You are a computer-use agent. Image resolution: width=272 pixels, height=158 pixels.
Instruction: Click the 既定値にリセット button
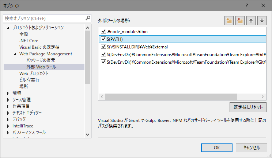(248, 107)
